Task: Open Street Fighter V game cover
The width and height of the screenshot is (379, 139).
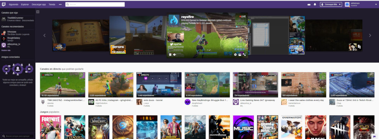Action: (364, 127)
